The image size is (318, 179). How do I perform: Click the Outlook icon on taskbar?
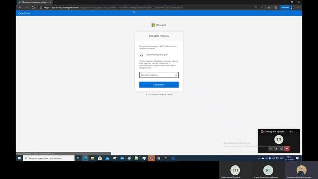pos(122,158)
